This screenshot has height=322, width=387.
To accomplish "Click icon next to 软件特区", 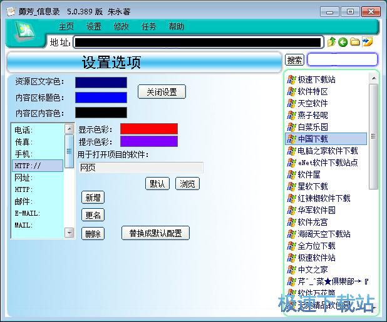I will (x=291, y=91).
